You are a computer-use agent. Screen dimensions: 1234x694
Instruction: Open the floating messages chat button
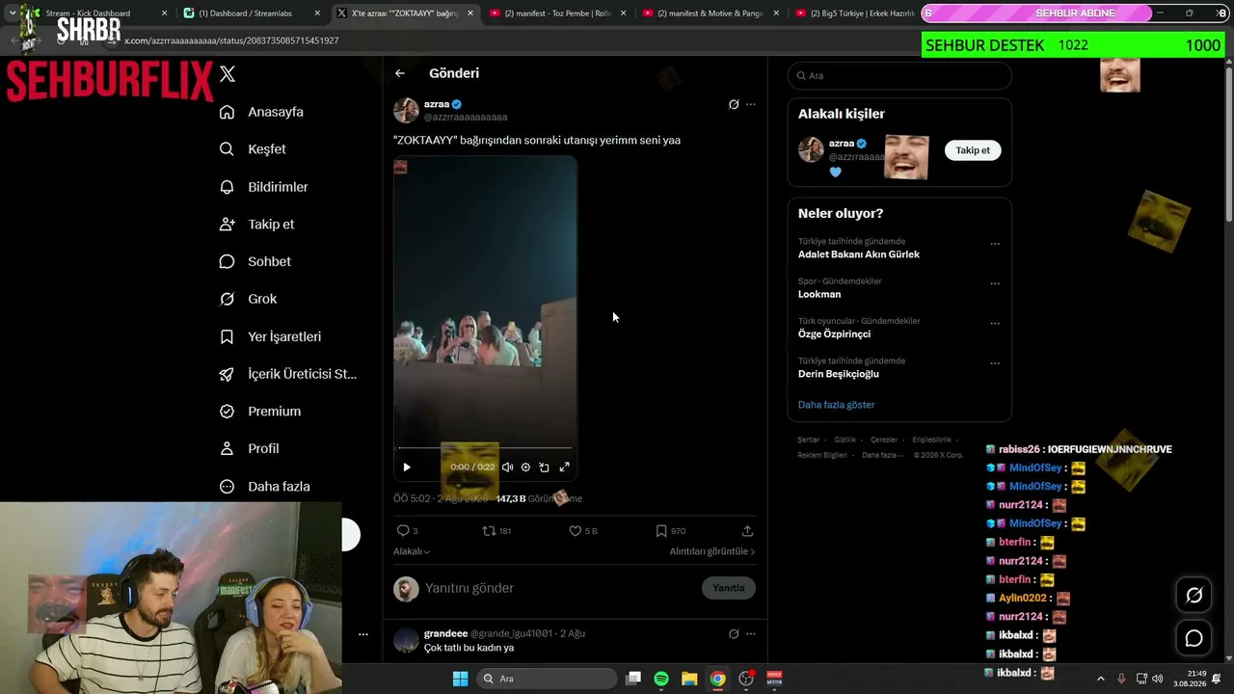click(1194, 638)
